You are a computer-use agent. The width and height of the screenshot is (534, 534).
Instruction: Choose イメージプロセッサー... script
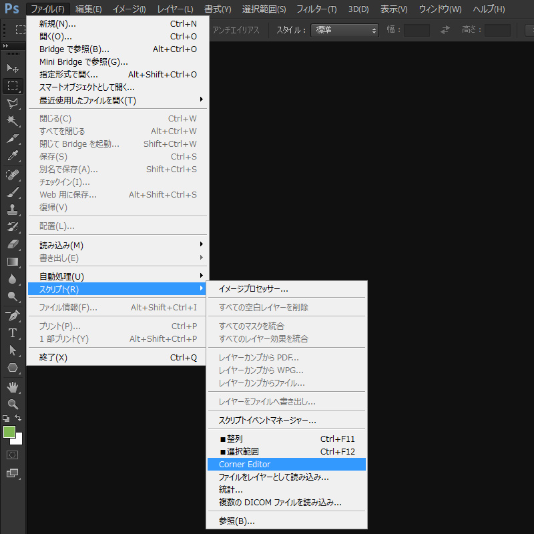coord(286,289)
